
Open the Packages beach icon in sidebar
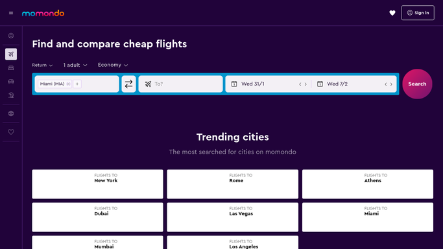11,95
